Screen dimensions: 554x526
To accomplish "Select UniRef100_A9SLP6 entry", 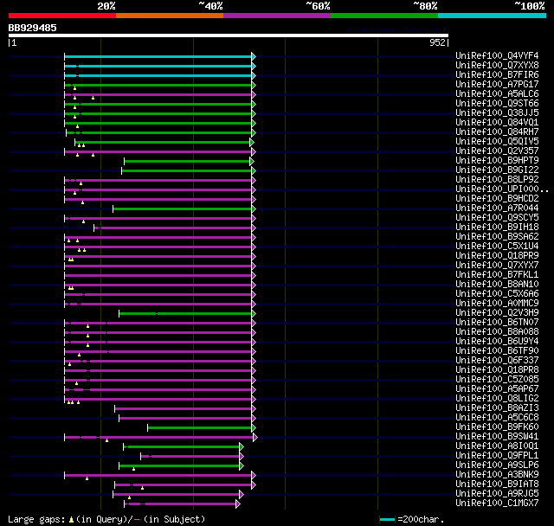I will tap(497, 465).
